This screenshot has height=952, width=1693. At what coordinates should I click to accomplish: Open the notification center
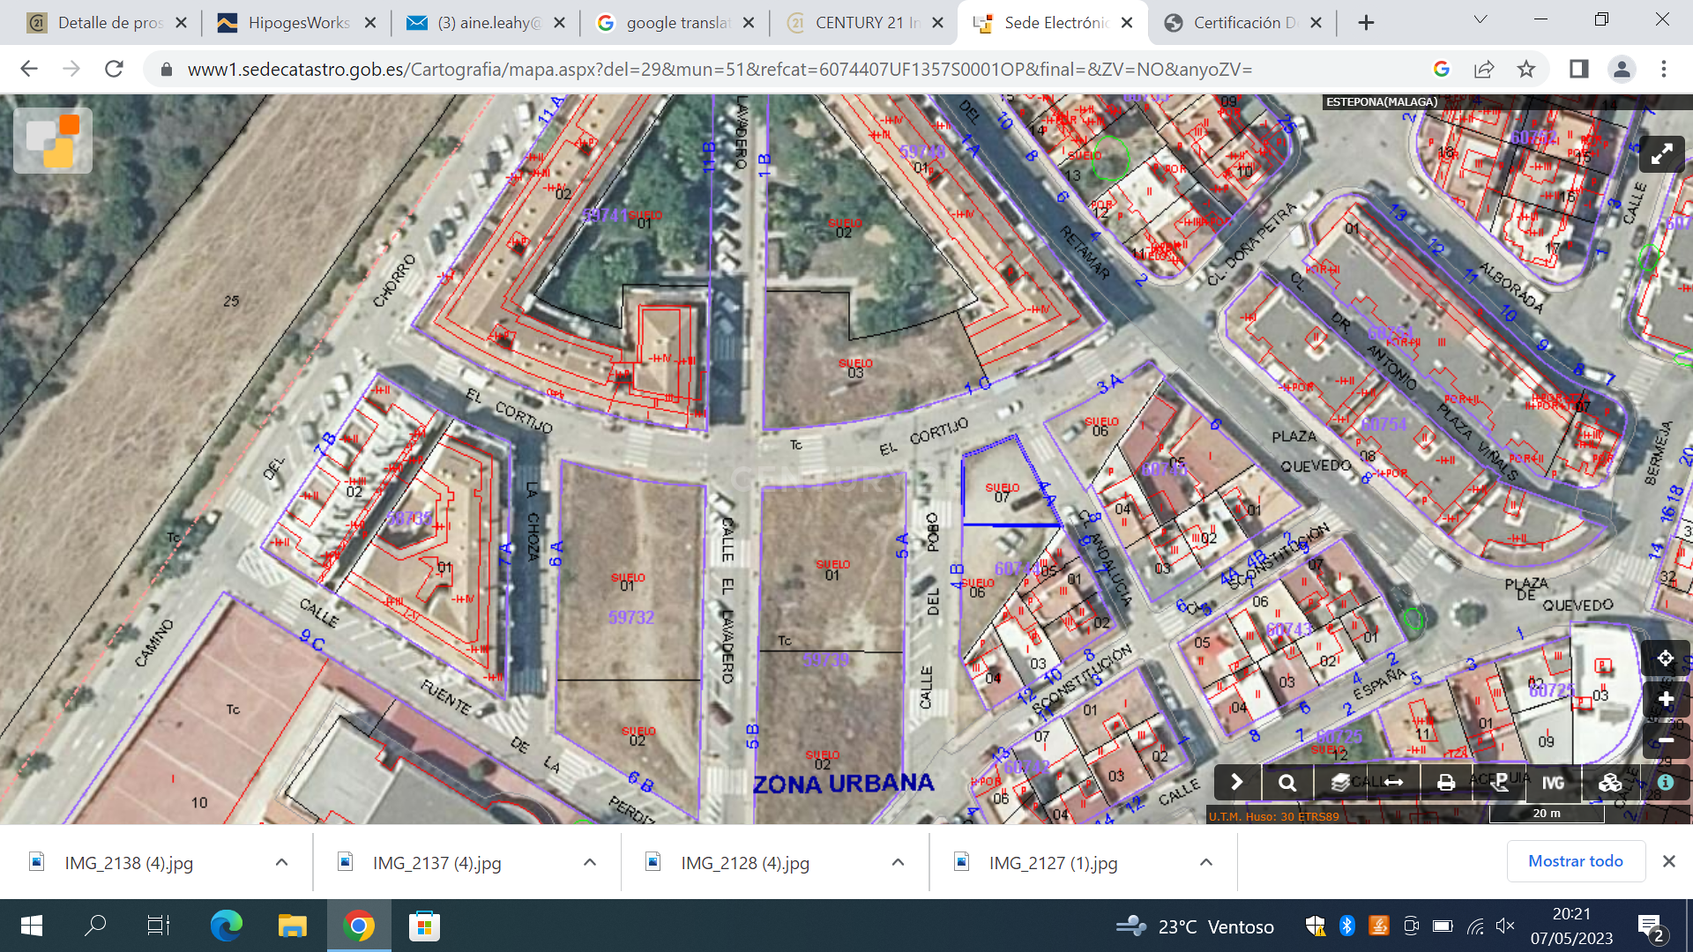[x=1650, y=926]
